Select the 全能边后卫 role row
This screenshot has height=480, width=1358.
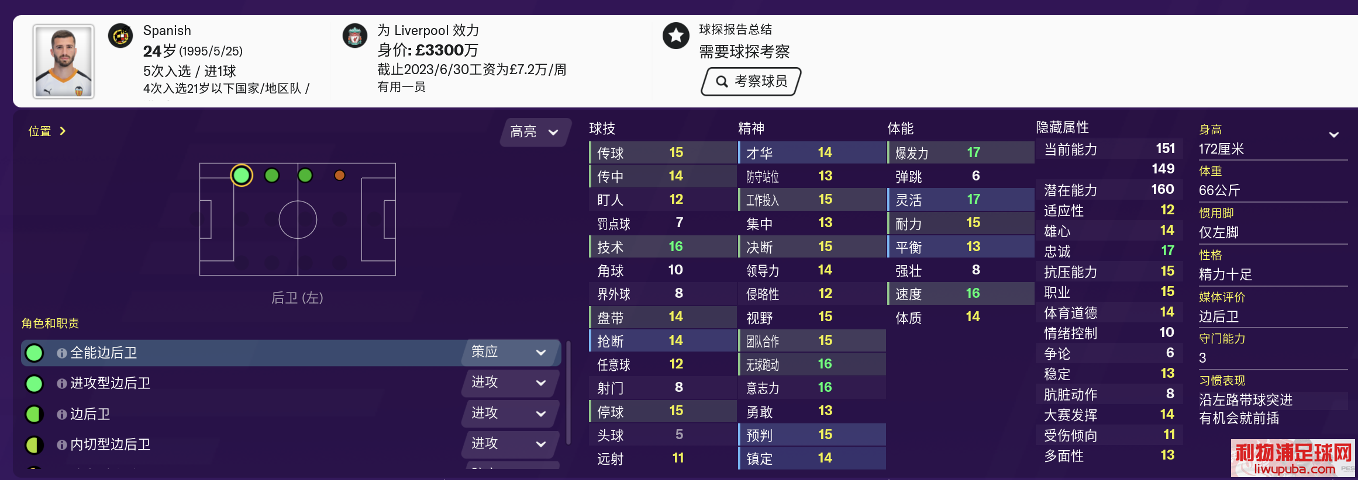click(x=291, y=353)
